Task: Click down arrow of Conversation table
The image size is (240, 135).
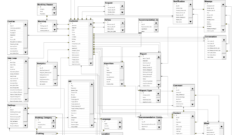Action: click(224, 57)
